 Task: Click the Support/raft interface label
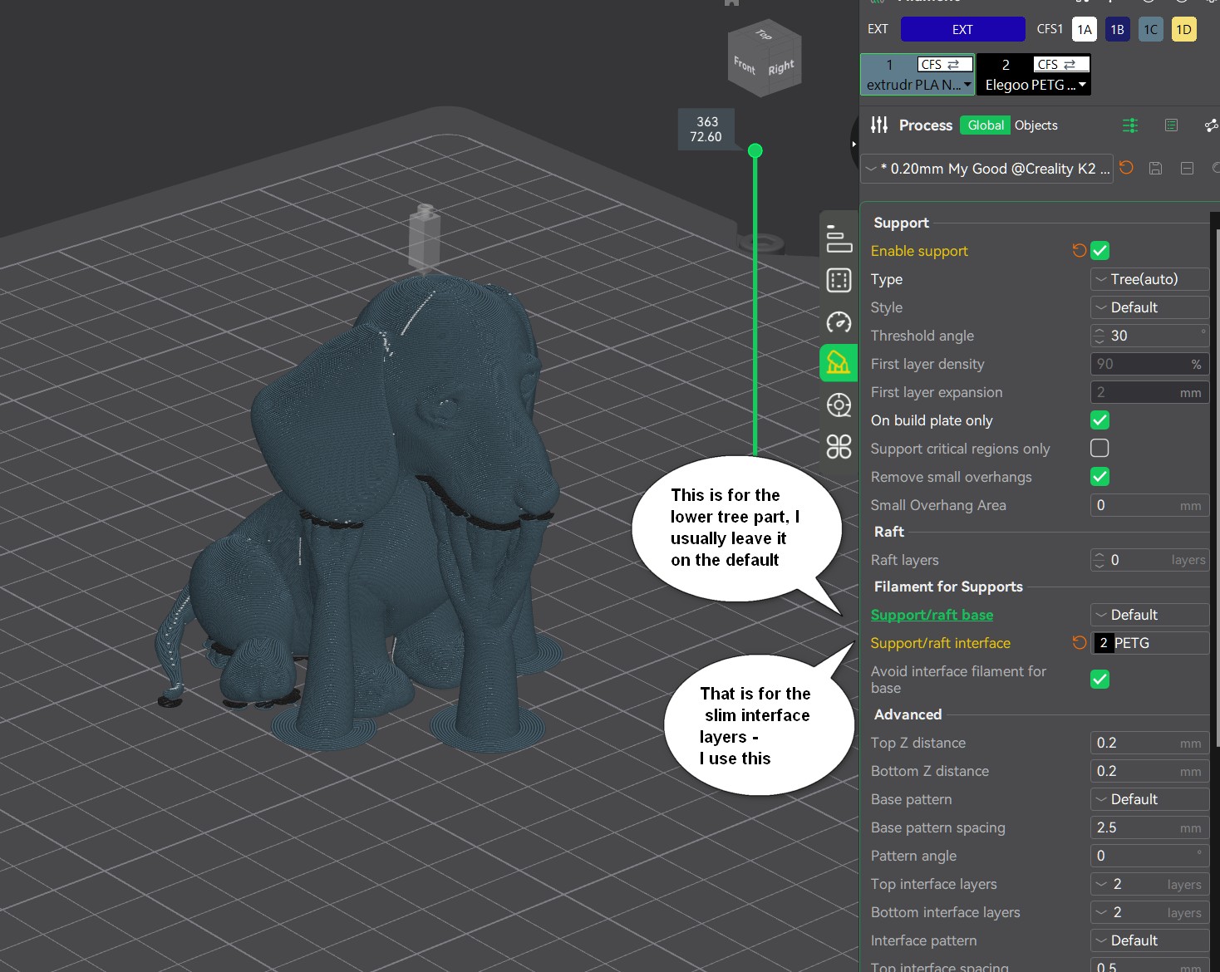[940, 643]
